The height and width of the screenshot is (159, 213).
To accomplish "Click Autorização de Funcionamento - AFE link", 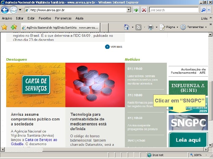I will tap(188, 71).
